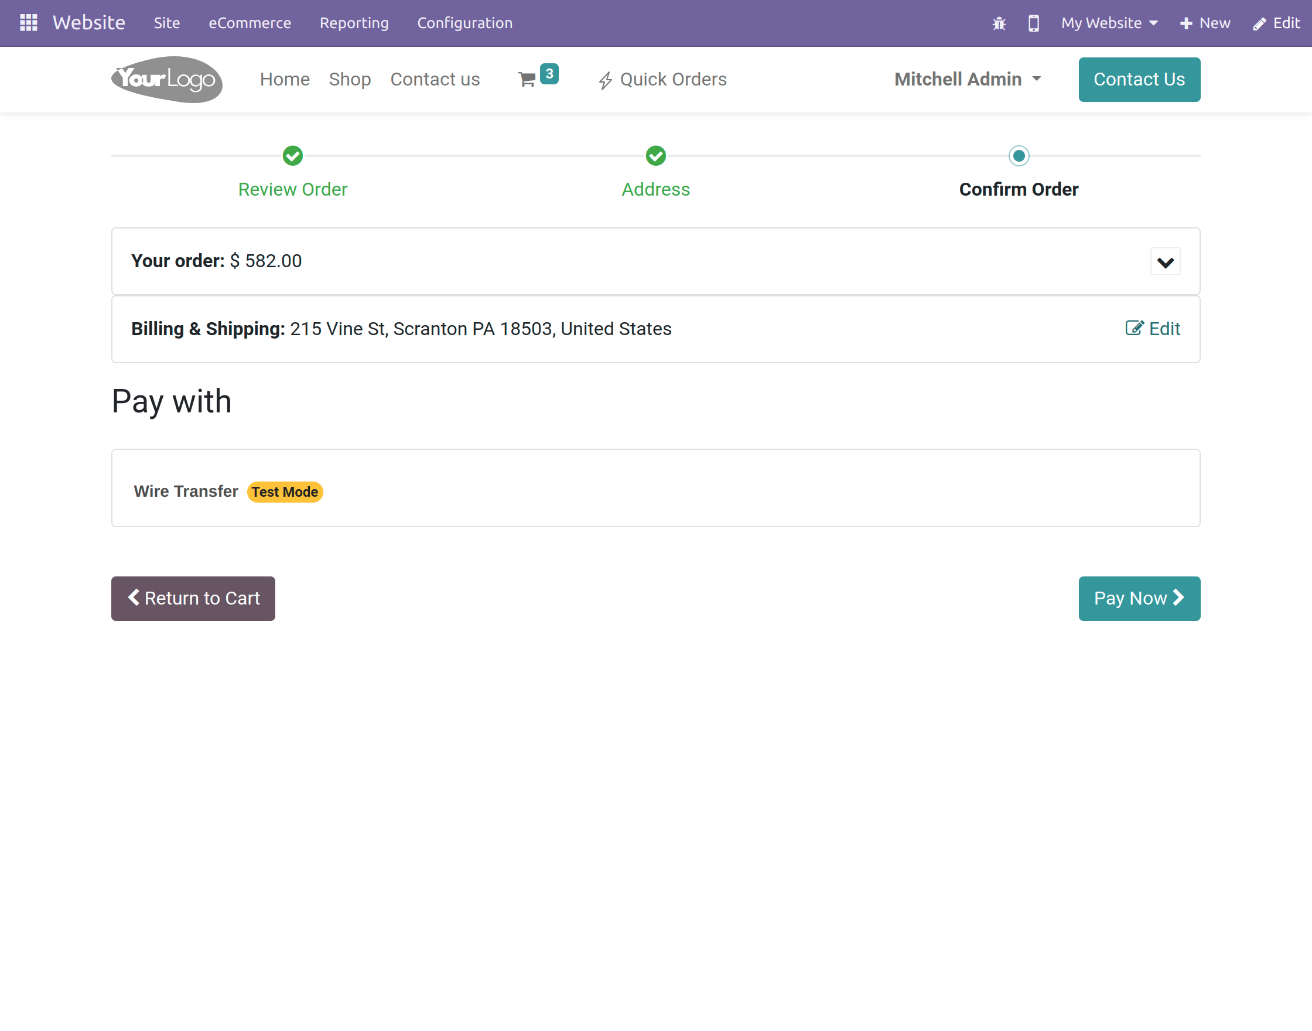Viewport: 1312px width, 1031px height.
Task: Activate the debug bug icon
Action: (x=999, y=23)
